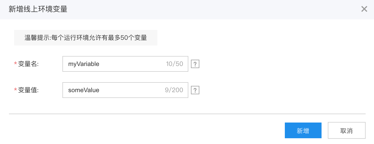Focus the 变量名 input field
The image size is (374, 144).
pyautogui.click(x=125, y=64)
